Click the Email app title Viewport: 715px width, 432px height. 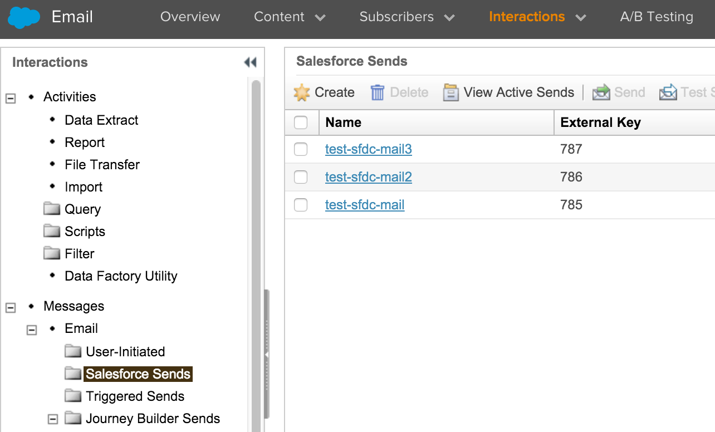[72, 17]
